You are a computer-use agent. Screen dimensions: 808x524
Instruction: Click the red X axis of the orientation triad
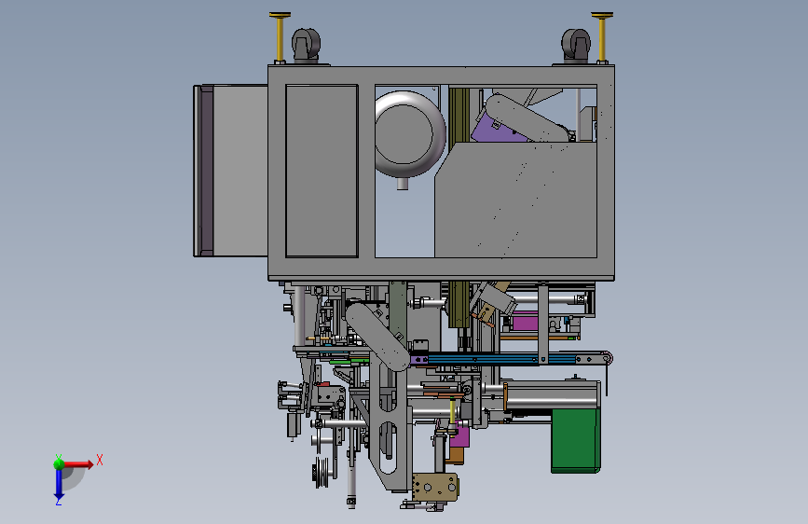[x=78, y=464]
